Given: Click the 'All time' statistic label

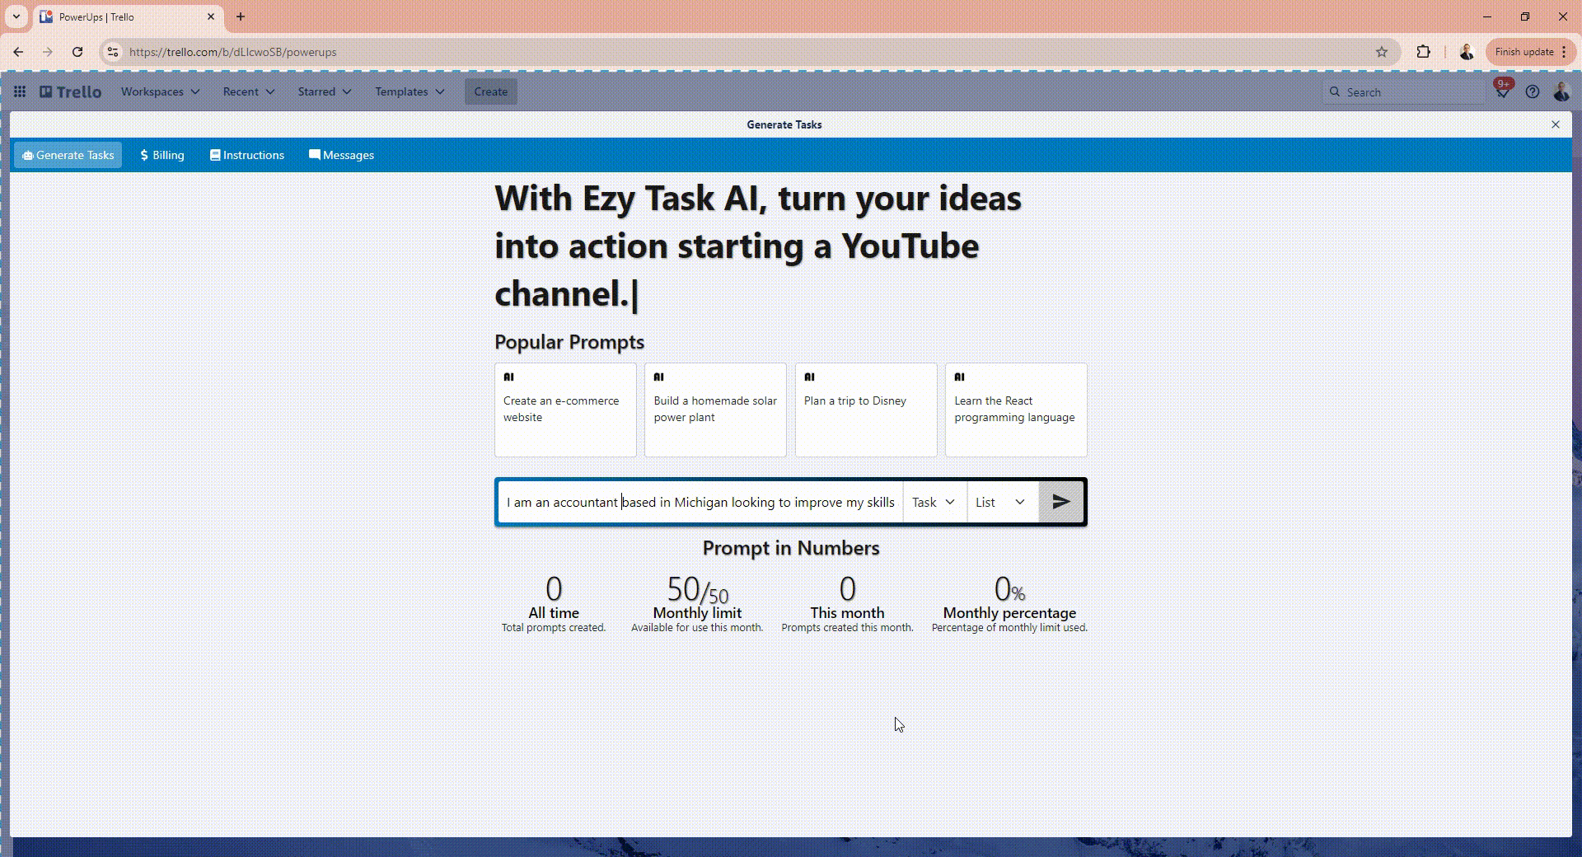Looking at the screenshot, I should 554,613.
